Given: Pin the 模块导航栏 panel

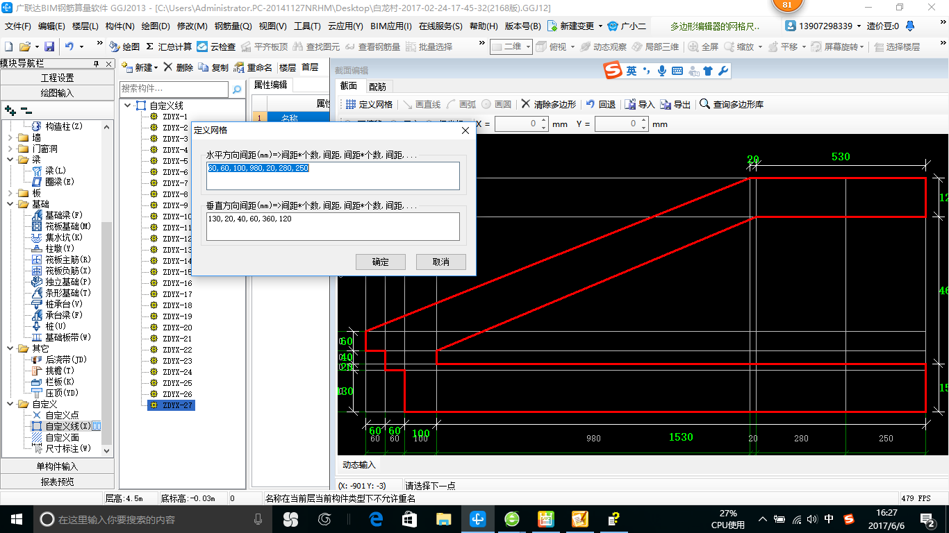Looking at the screenshot, I should point(97,63).
